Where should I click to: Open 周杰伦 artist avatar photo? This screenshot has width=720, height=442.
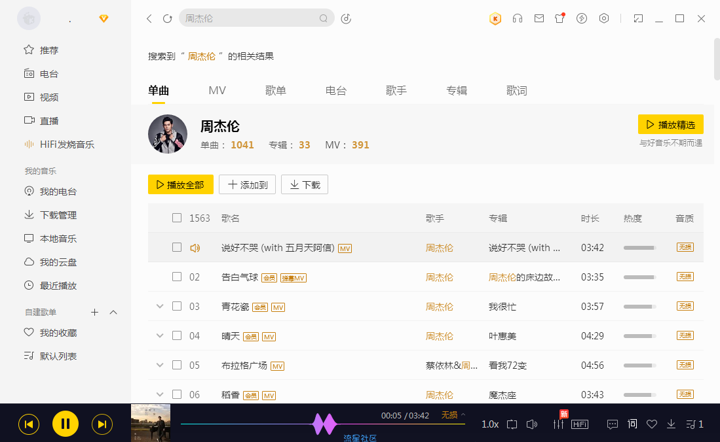coord(168,134)
